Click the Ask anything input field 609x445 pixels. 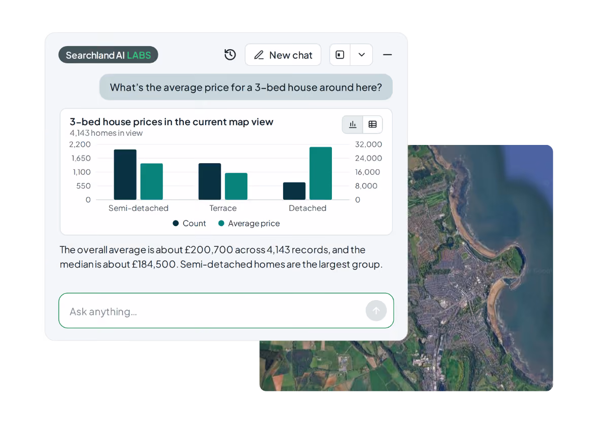point(226,311)
